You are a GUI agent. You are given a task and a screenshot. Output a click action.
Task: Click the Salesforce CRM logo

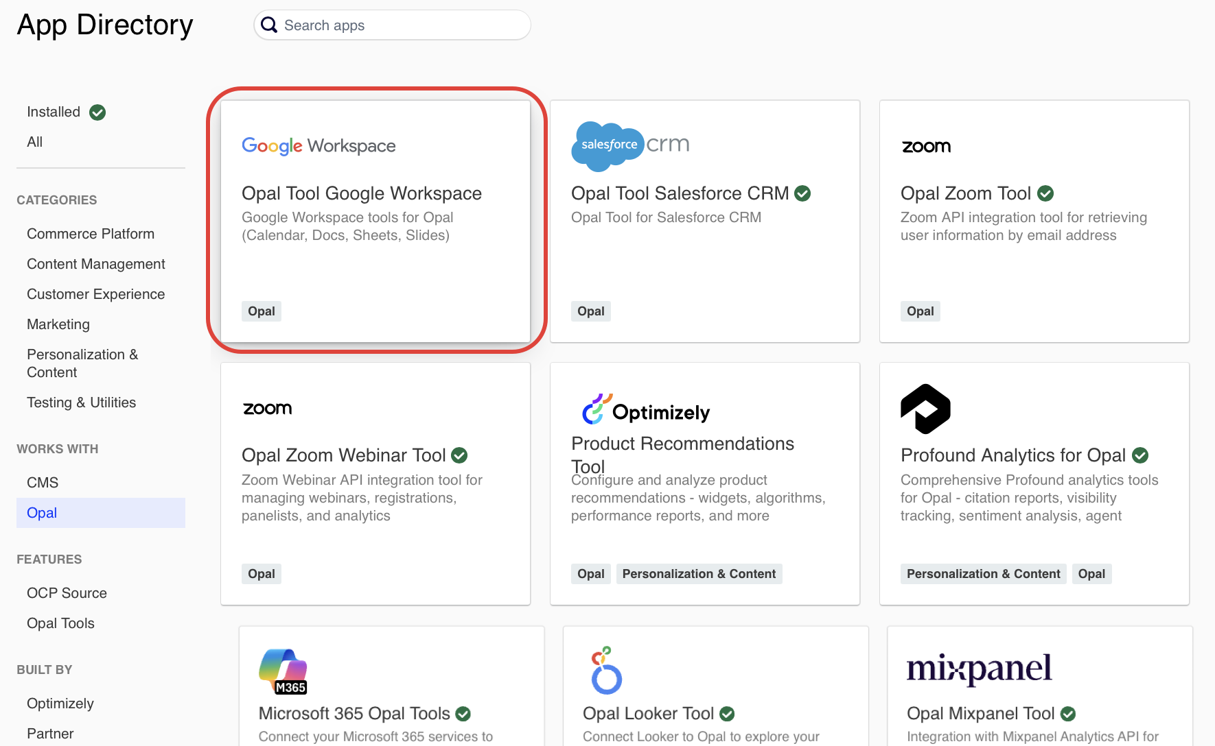pyautogui.click(x=630, y=146)
